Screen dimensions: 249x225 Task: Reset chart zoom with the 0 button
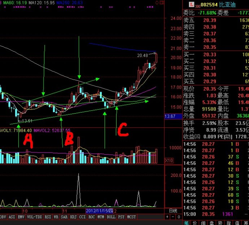pyautogui.click(x=179, y=217)
